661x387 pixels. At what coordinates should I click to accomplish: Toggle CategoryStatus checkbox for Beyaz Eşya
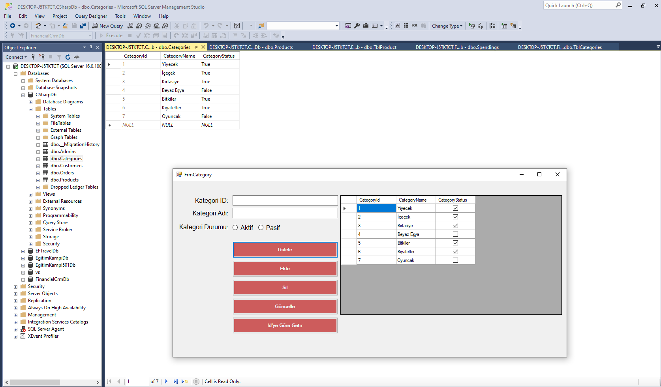tap(455, 234)
